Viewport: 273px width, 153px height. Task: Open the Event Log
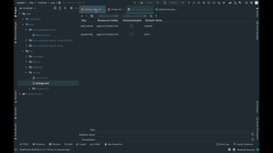point(223,144)
